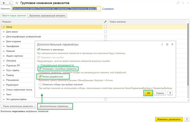Open Дополнительные параметры button

tap(55, 106)
